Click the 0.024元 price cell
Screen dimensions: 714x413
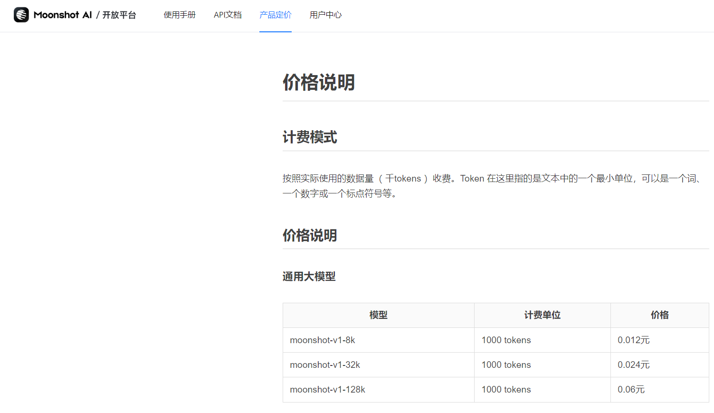coord(660,365)
